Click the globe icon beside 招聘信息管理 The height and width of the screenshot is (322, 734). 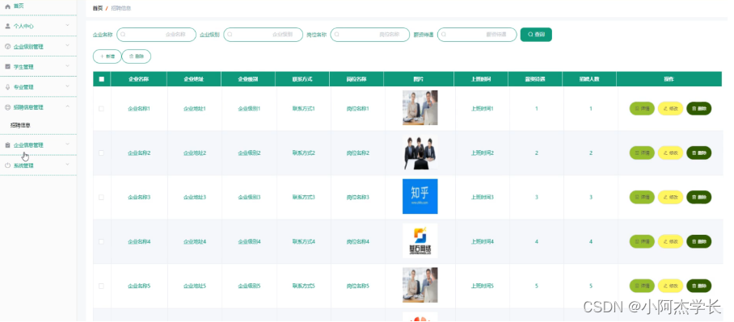[x=7, y=107]
